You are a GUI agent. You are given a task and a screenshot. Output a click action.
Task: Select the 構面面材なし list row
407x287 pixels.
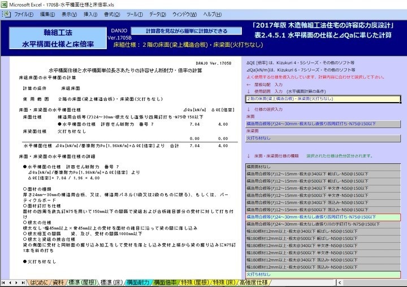coord(323,167)
